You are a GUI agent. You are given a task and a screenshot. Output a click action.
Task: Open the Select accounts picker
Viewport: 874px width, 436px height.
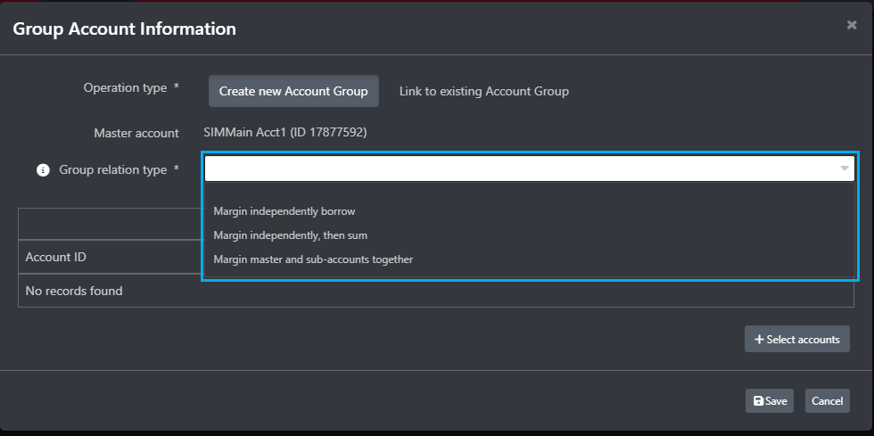pyautogui.click(x=796, y=339)
